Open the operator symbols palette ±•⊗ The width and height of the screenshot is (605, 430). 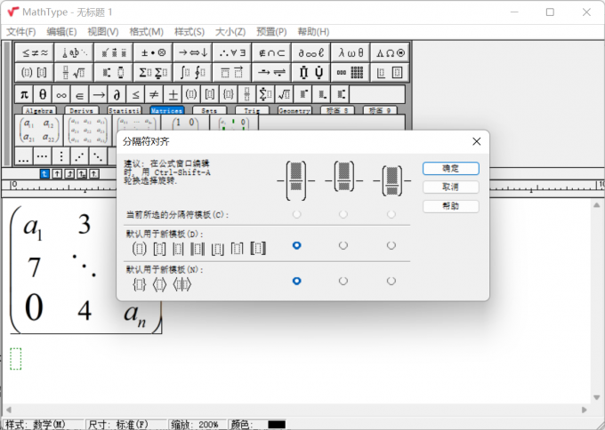pyautogui.click(x=153, y=52)
